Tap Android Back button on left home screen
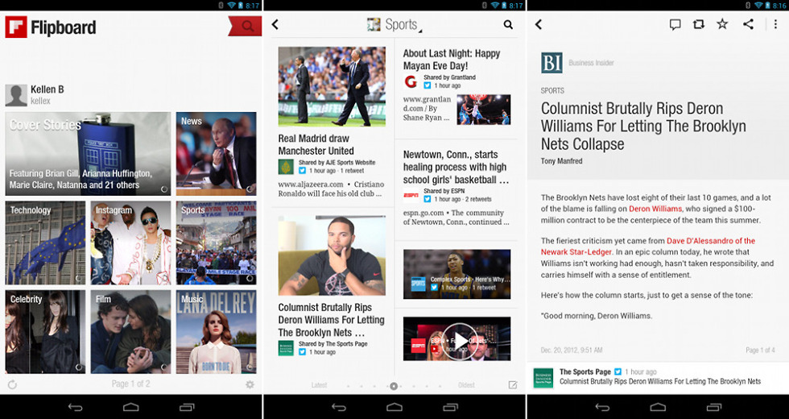Image resolution: width=789 pixels, height=419 pixels. point(76,407)
